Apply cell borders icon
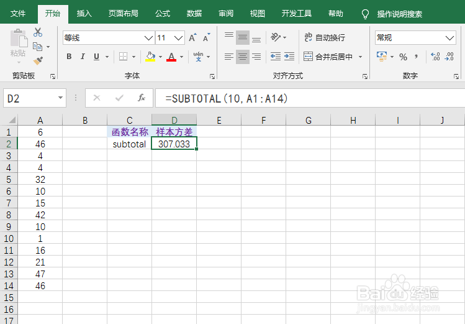This screenshot has height=324, width=465. tap(123, 57)
